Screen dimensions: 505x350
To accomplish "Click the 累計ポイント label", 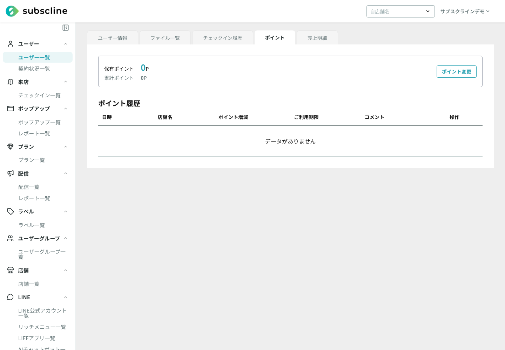I will 119,78.
